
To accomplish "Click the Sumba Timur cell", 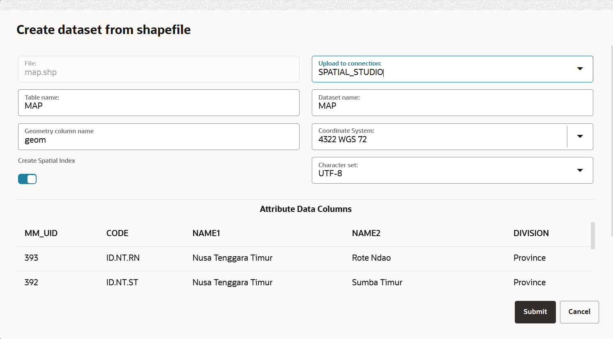I will click(x=377, y=282).
